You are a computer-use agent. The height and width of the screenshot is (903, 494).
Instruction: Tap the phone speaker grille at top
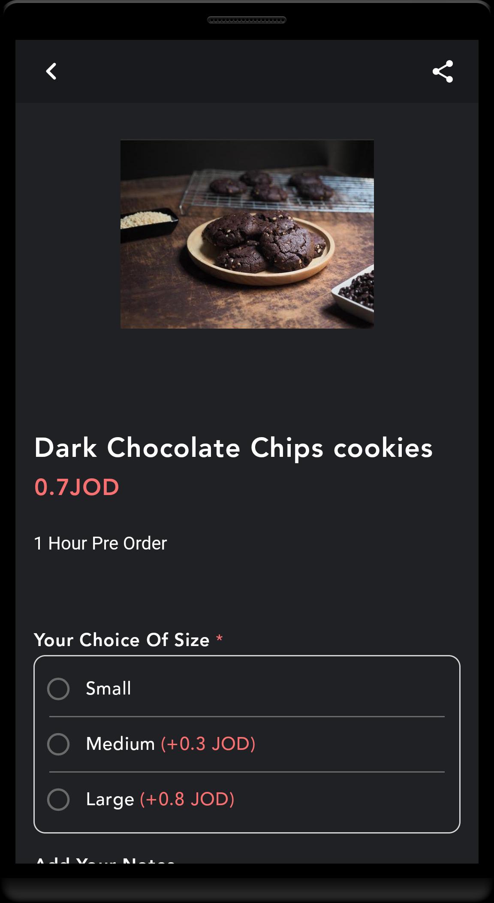(x=247, y=20)
